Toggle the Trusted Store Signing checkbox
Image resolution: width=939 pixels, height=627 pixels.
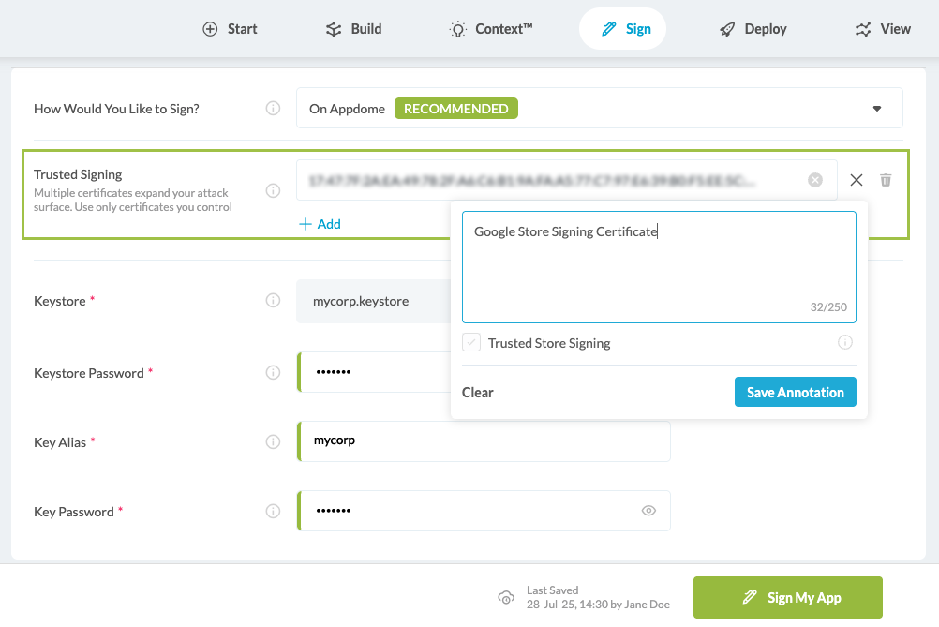(471, 343)
